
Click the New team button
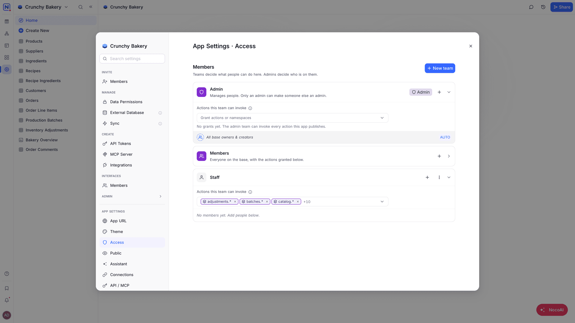[x=440, y=68]
